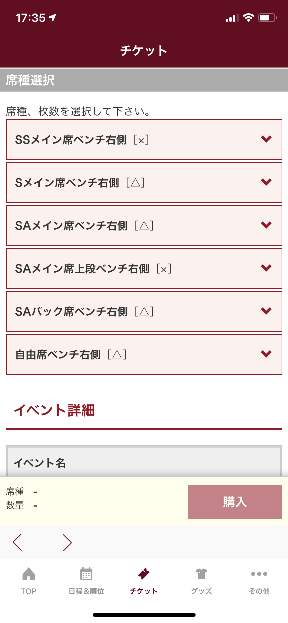Tap the Wi-Fi status icon
The image size is (288, 623).
pos(248,18)
